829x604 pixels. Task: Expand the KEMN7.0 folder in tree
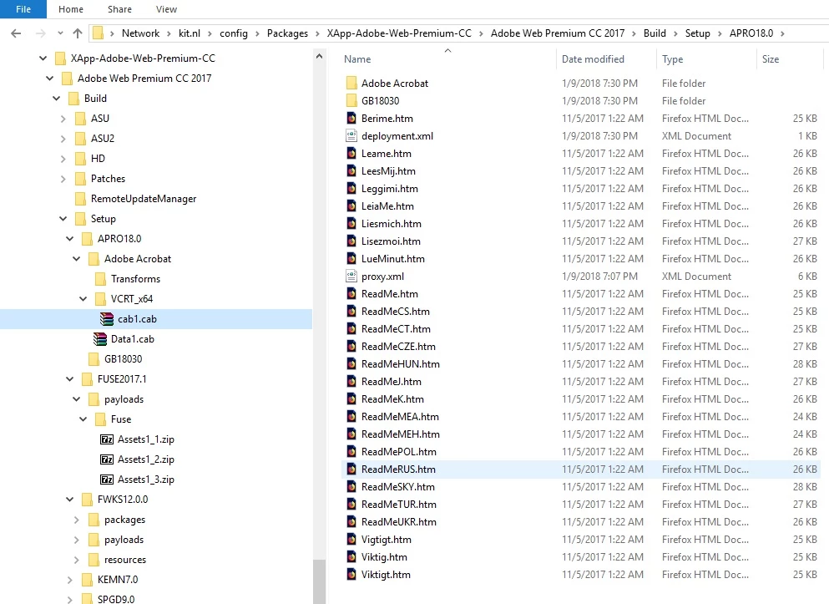click(70, 580)
